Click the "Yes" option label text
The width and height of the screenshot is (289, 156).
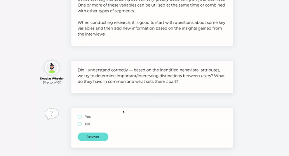(88, 117)
